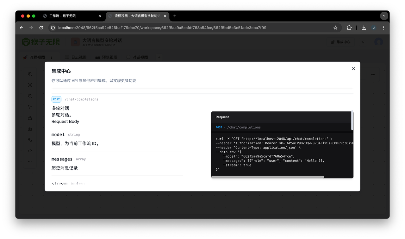Click the "stream": true line
This screenshot has height=239, width=405.
pyautogui.click(x=237, y=165)
